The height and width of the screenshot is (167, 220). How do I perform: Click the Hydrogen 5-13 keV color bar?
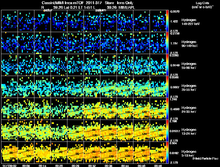coord(167,152)
